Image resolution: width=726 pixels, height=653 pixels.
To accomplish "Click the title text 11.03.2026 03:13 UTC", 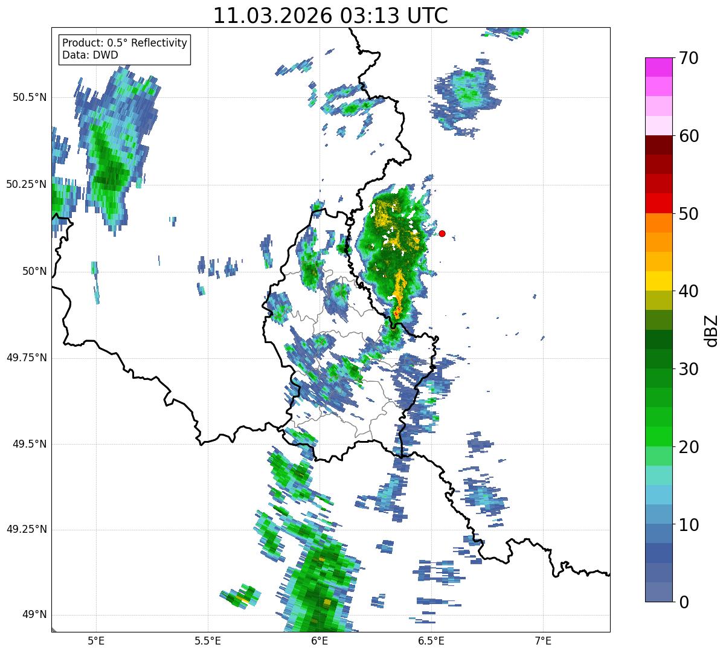I will click(x=330, y=15).
